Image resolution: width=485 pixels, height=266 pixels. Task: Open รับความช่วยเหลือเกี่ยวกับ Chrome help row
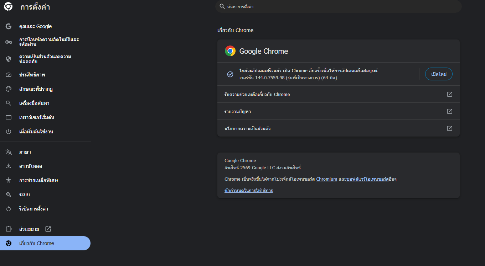coord(257,94)
